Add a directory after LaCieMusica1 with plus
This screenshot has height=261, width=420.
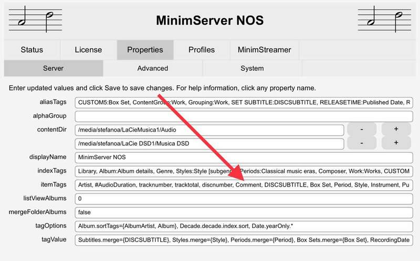(x=396, y=129)
